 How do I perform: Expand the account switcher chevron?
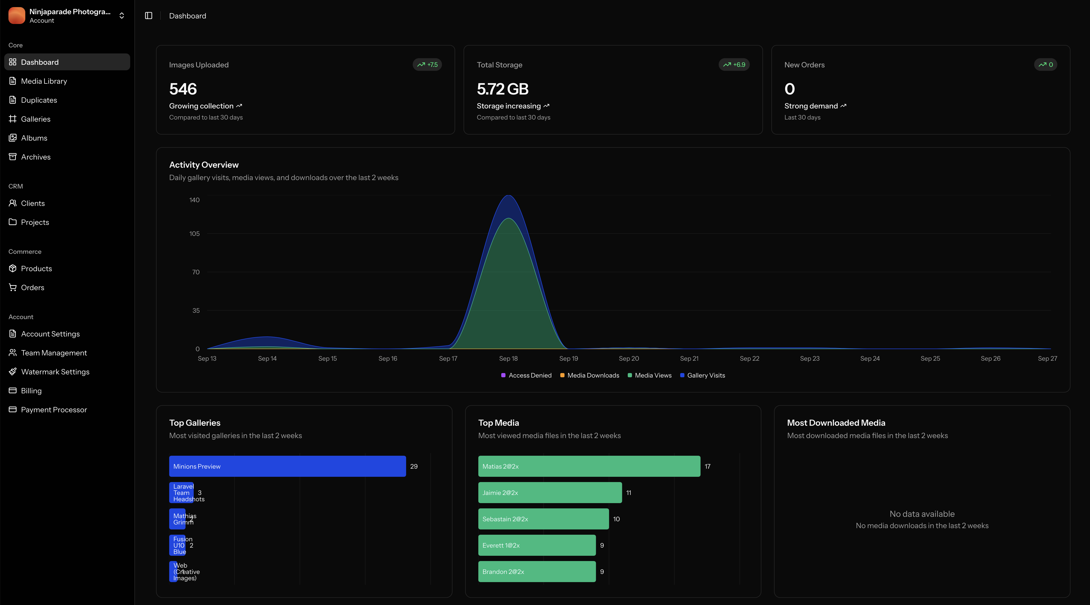point(122,16)
